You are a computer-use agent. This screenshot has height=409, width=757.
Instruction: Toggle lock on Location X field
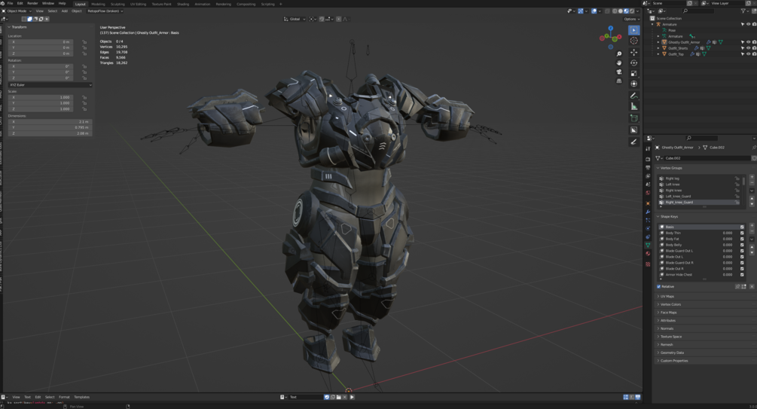tap(84, 42)
